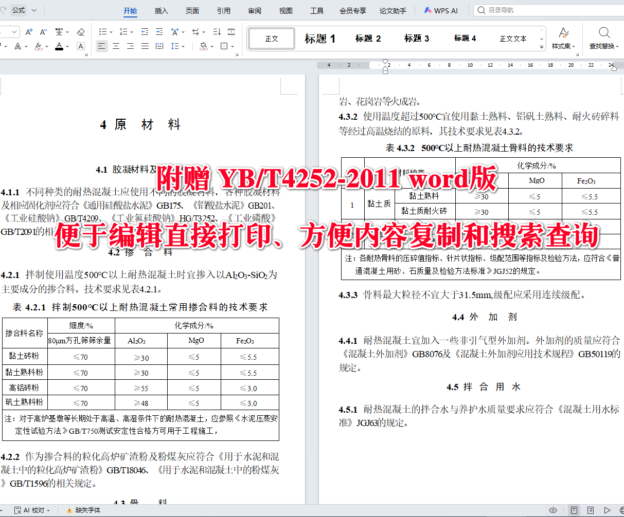Click the character scaling icon

point(175,32)
